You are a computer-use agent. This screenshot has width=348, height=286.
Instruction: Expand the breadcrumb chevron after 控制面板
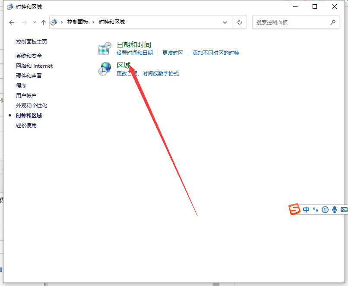click(x=94, y=22)
